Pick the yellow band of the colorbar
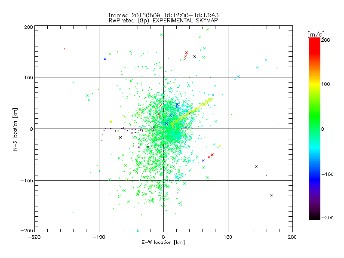The width and height of the screenshot is (344, 258). (x=315, y=84)
